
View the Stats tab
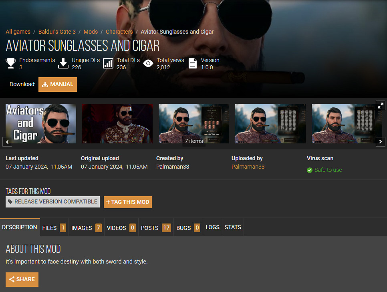click(233, 227)
